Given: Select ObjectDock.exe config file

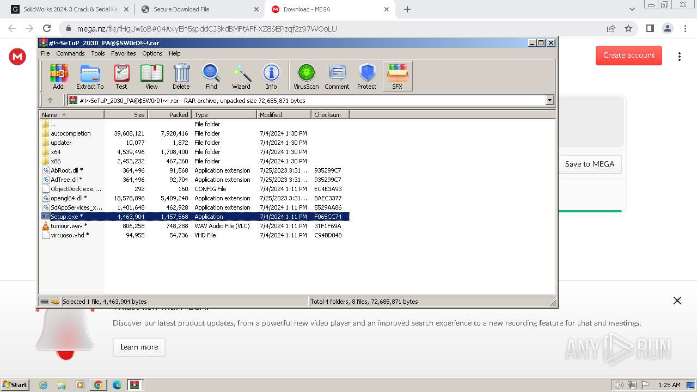Looking at the screenshot, I should tap(195, 189).
